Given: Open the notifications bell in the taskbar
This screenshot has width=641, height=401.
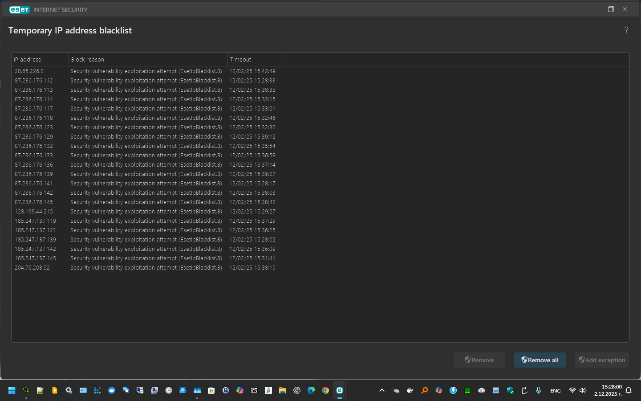Looking at the screenshot, I should [629, 390].
